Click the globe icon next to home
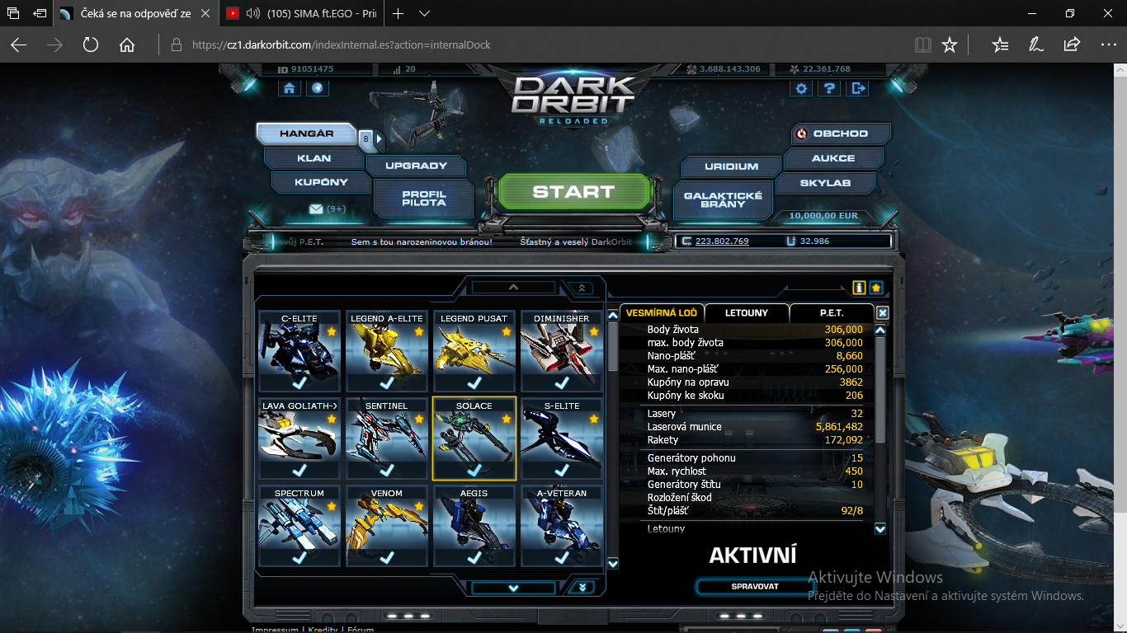 point(318,88)
